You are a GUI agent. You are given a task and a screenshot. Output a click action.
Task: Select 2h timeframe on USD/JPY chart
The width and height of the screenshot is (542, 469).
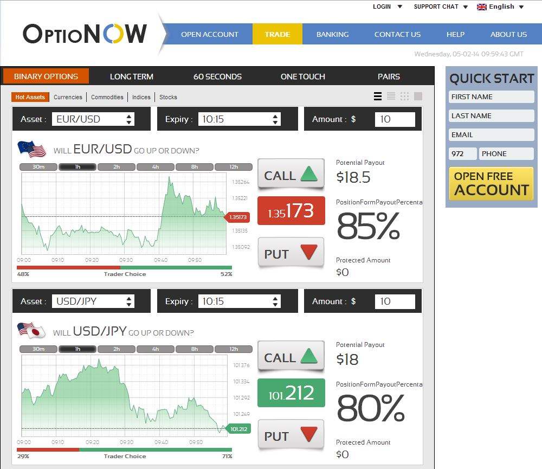click(x=117, y=349)
